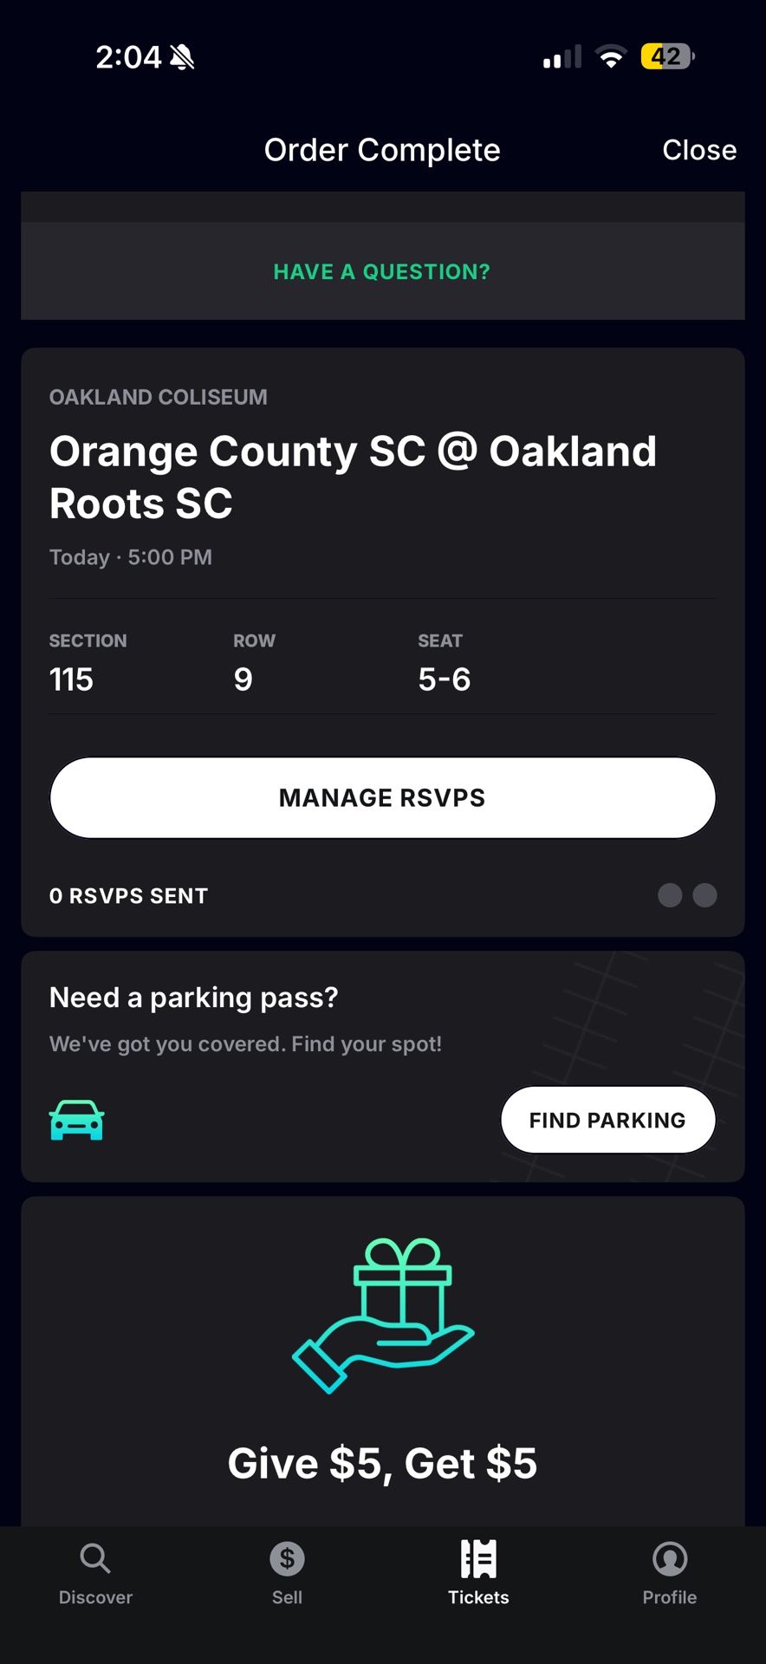
Task: Tap the Discover magnifying glass icon
Action: [x=95, y=1558]
